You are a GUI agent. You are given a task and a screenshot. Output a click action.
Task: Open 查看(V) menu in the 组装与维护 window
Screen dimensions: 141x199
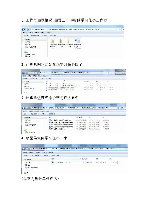(x=37, y=111)
